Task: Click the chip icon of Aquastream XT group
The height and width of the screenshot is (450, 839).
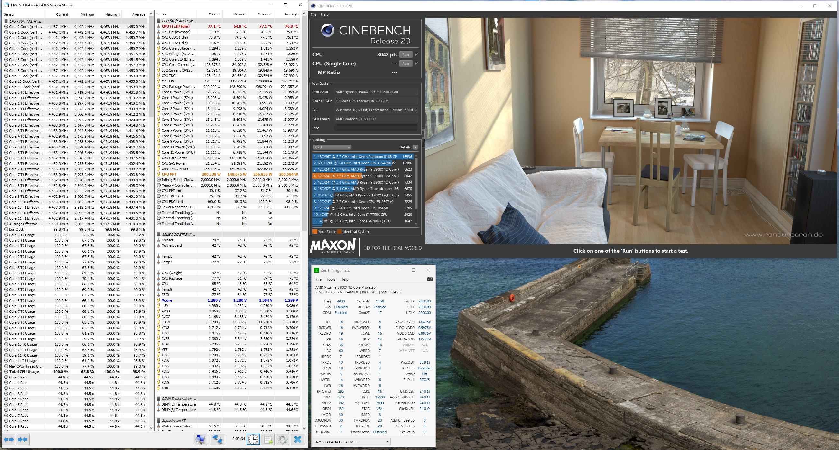Action: 159,421
